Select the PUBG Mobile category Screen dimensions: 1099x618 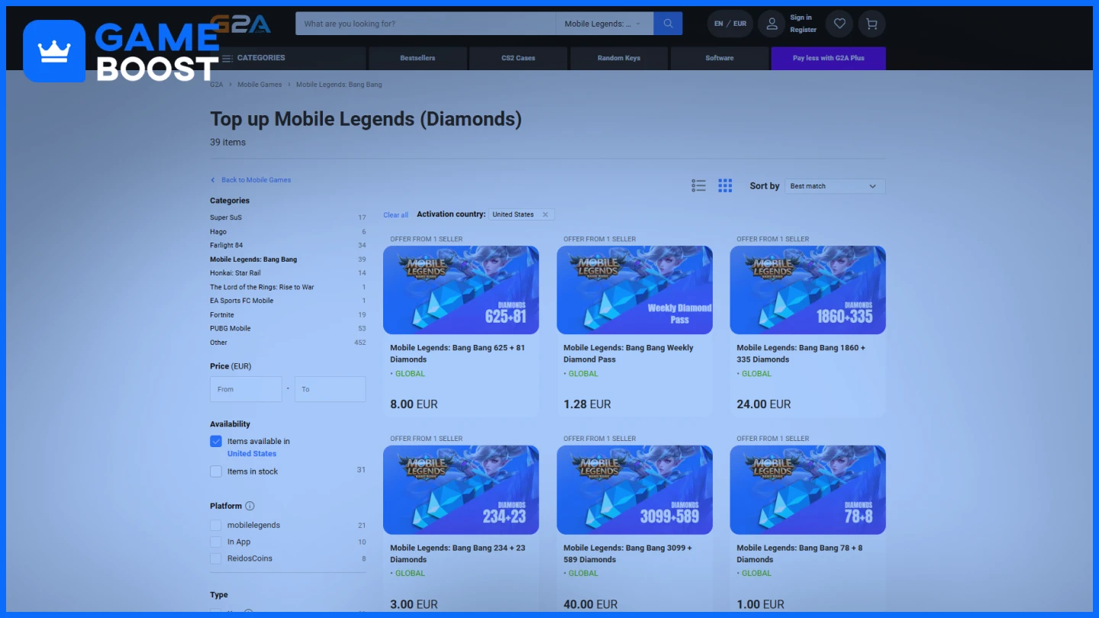coord(230,329)
